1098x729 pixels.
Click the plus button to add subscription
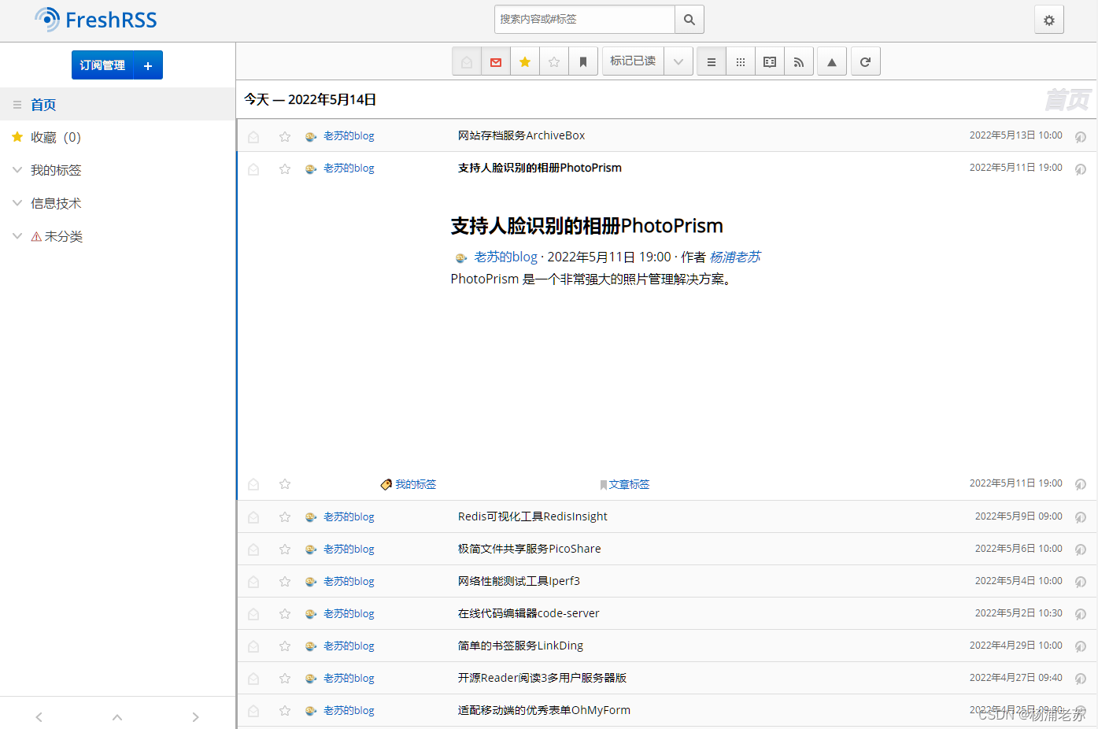tap(148, 65)
